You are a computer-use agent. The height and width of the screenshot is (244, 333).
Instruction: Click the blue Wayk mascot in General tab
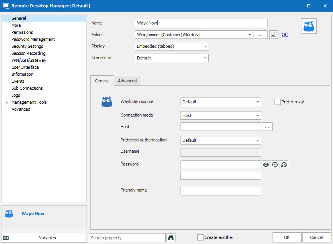tap(106, 101)
